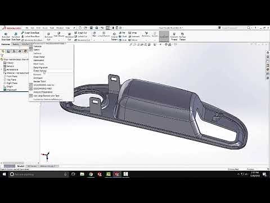The width and height of the screenshot is (270, 203).
Task: Choose Render Tools in tab menu
Action: (39, 81)
